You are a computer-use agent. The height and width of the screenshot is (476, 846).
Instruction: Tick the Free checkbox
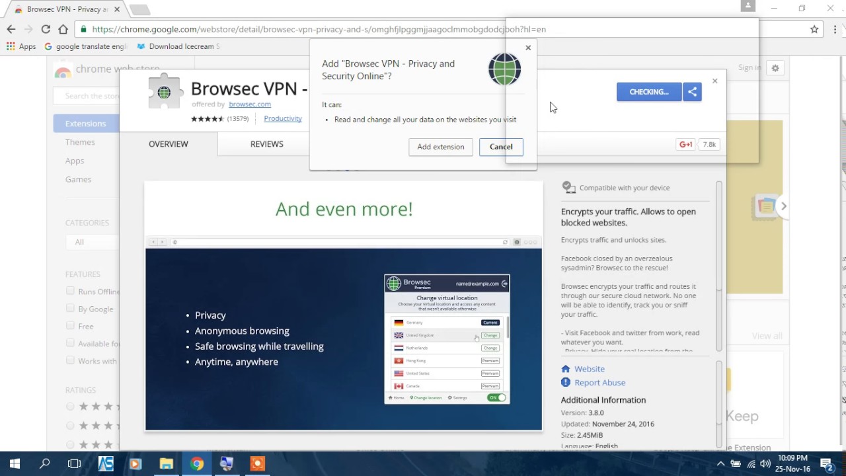tap(70, 325)
